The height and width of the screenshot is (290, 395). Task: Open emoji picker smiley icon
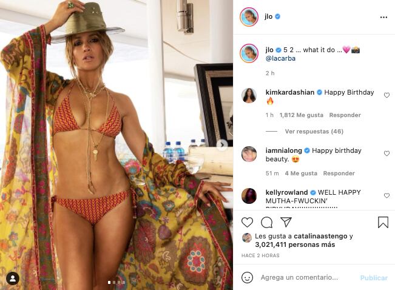click(247, 277)
